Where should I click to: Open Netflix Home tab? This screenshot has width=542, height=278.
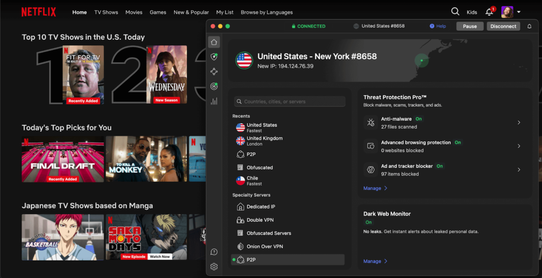point(79,12)
